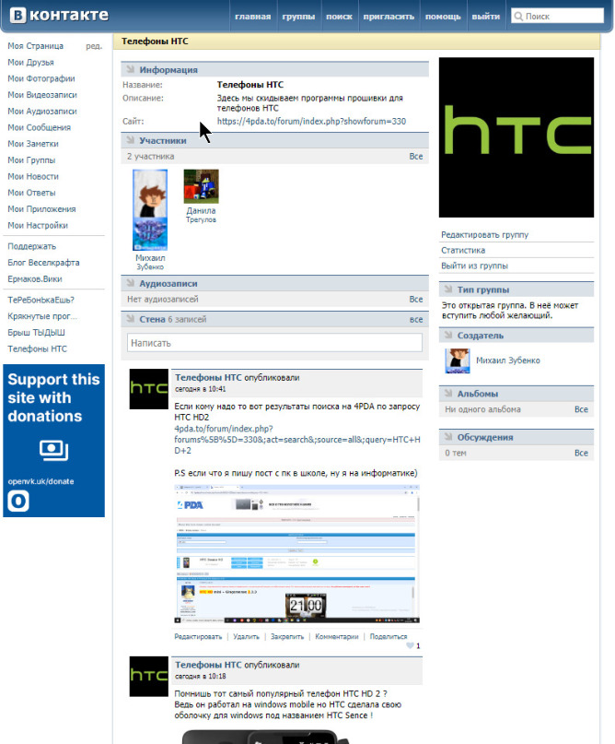Collapse the Информация section arrow icon
Viewport: 615px width, 744px height.
coord(131,69)
